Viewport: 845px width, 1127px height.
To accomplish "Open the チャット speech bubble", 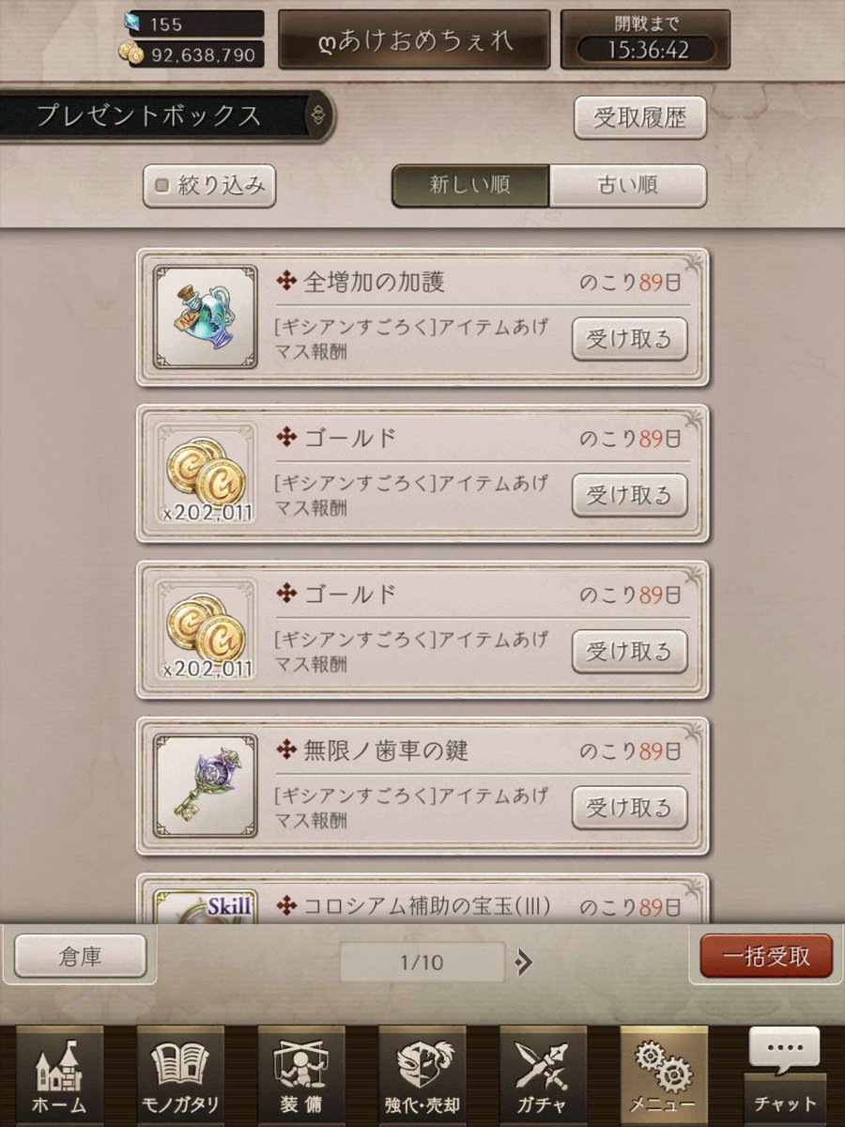I will 785,1075.
